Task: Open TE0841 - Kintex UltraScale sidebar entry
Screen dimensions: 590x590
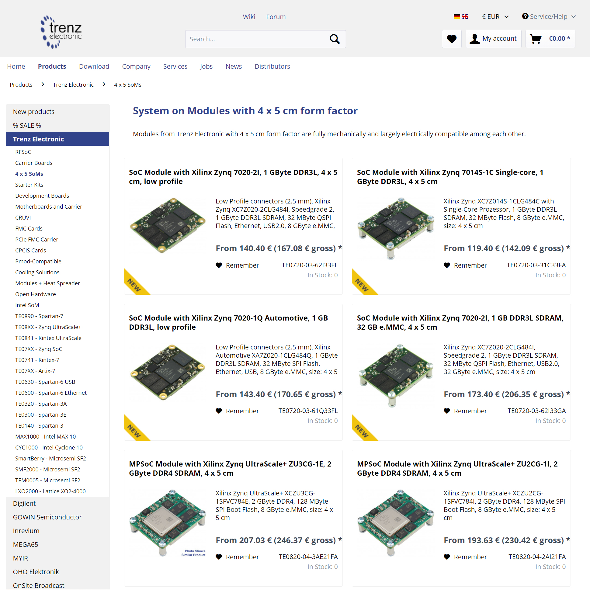Action: (48, 338)
